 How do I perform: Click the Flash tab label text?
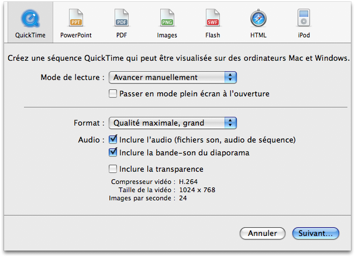[x=213, y=35]
